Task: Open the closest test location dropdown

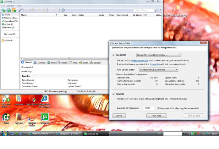Action: 156,55
